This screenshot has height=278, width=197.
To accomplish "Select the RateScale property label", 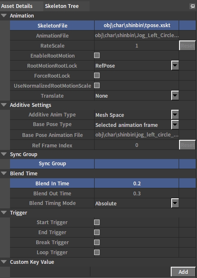I will point(52,46).
